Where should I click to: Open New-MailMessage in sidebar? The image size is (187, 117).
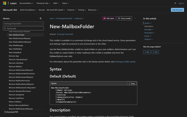[x=16, y=45]
